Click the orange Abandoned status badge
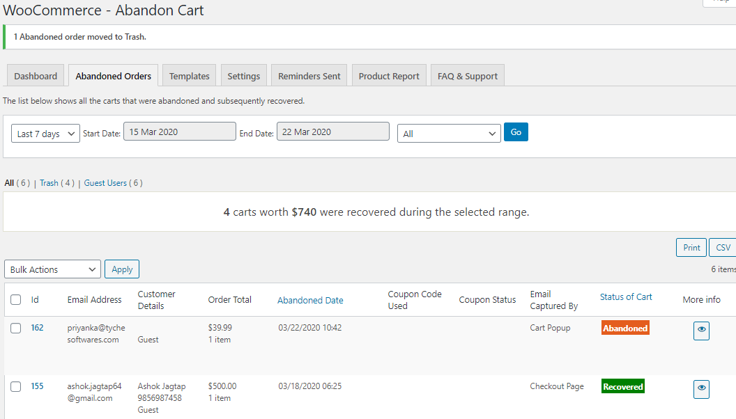736x419 pixels. (x=625, y=328)
